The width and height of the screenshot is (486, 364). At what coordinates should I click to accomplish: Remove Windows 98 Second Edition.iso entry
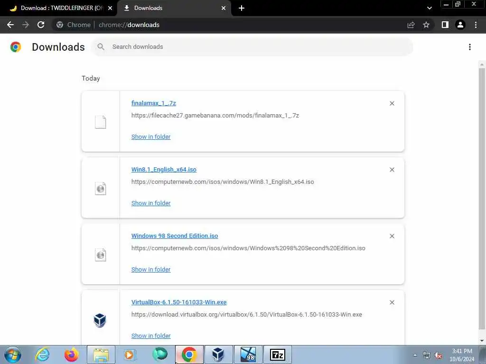pos(392,236)
